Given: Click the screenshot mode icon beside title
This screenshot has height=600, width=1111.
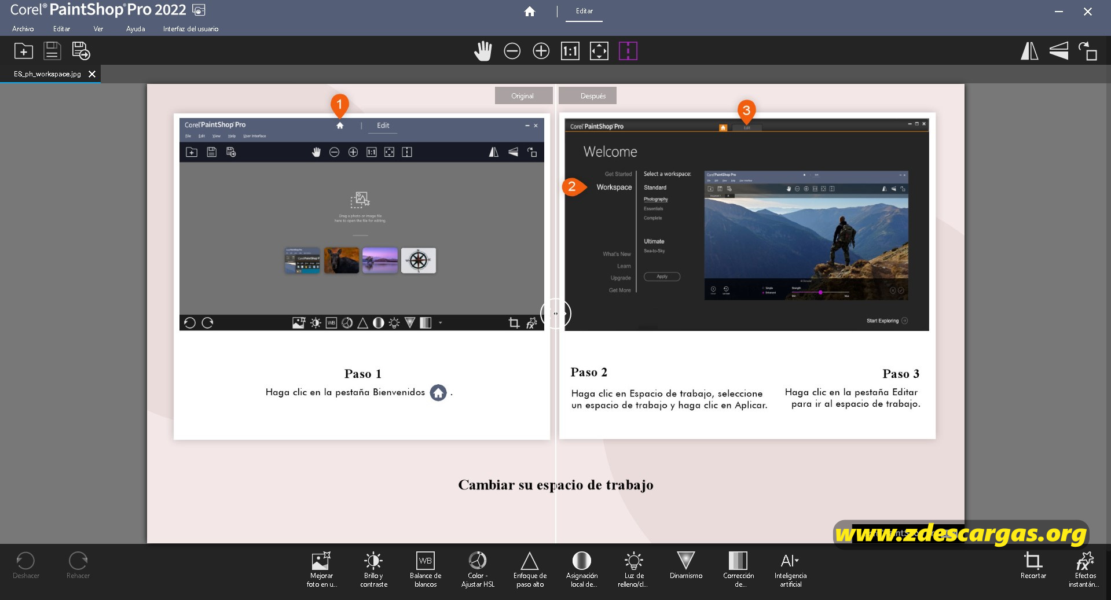Looking at the screenshot, I should [x=199, y=10].
